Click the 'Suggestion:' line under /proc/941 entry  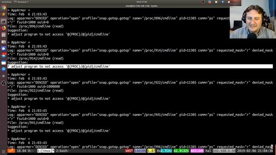coord(18,127)
